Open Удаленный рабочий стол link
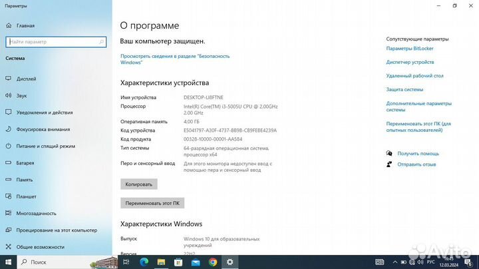 pyautogui.click(x=414, y=76)
